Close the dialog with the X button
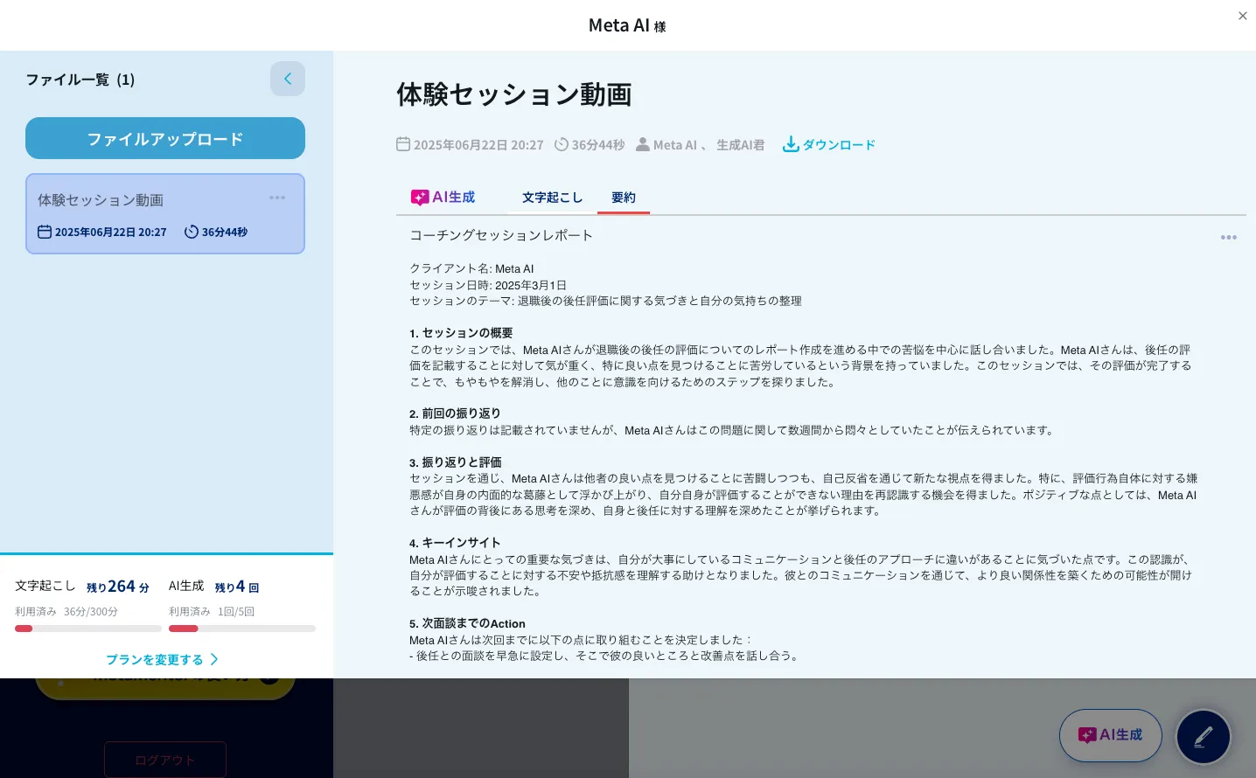 (x=1243, y=16)
